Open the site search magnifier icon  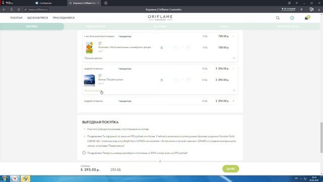tap(278, 18)
